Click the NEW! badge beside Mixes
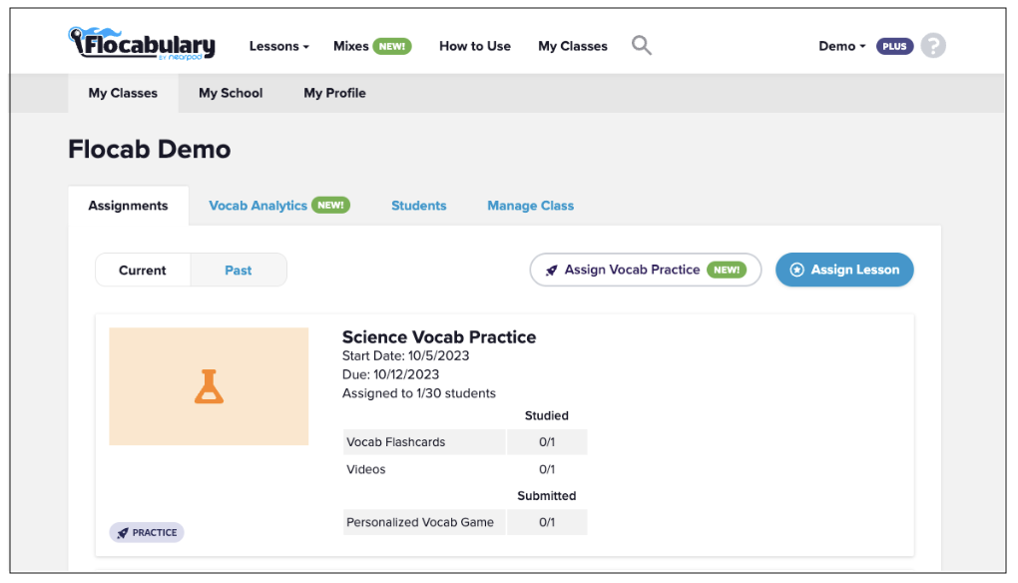The image size is (1018, 583). tap(392, 46)
